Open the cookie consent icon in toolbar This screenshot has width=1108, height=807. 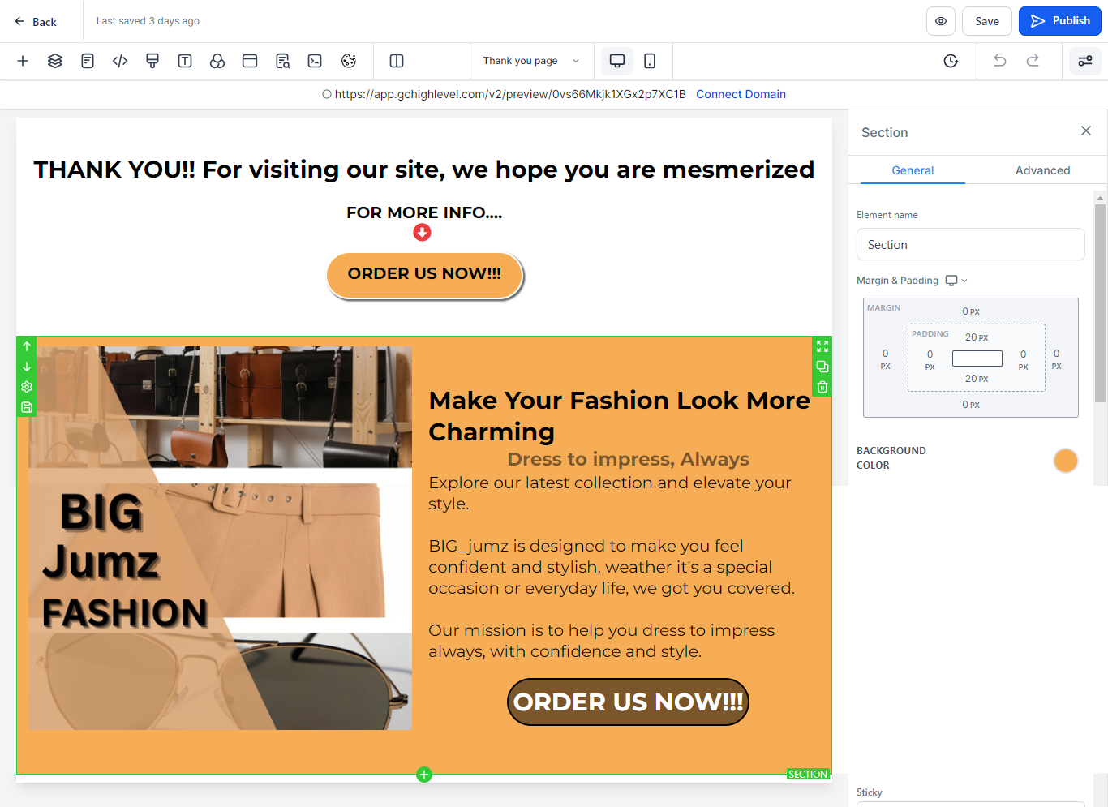(x=349, y=61)
